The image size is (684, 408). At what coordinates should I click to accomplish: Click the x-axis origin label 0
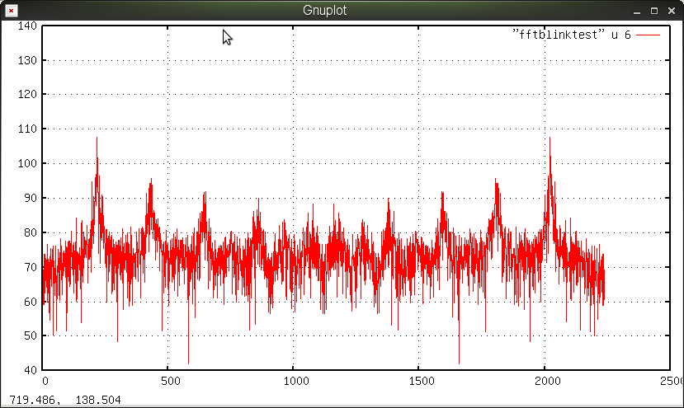[x=45, y=382]
